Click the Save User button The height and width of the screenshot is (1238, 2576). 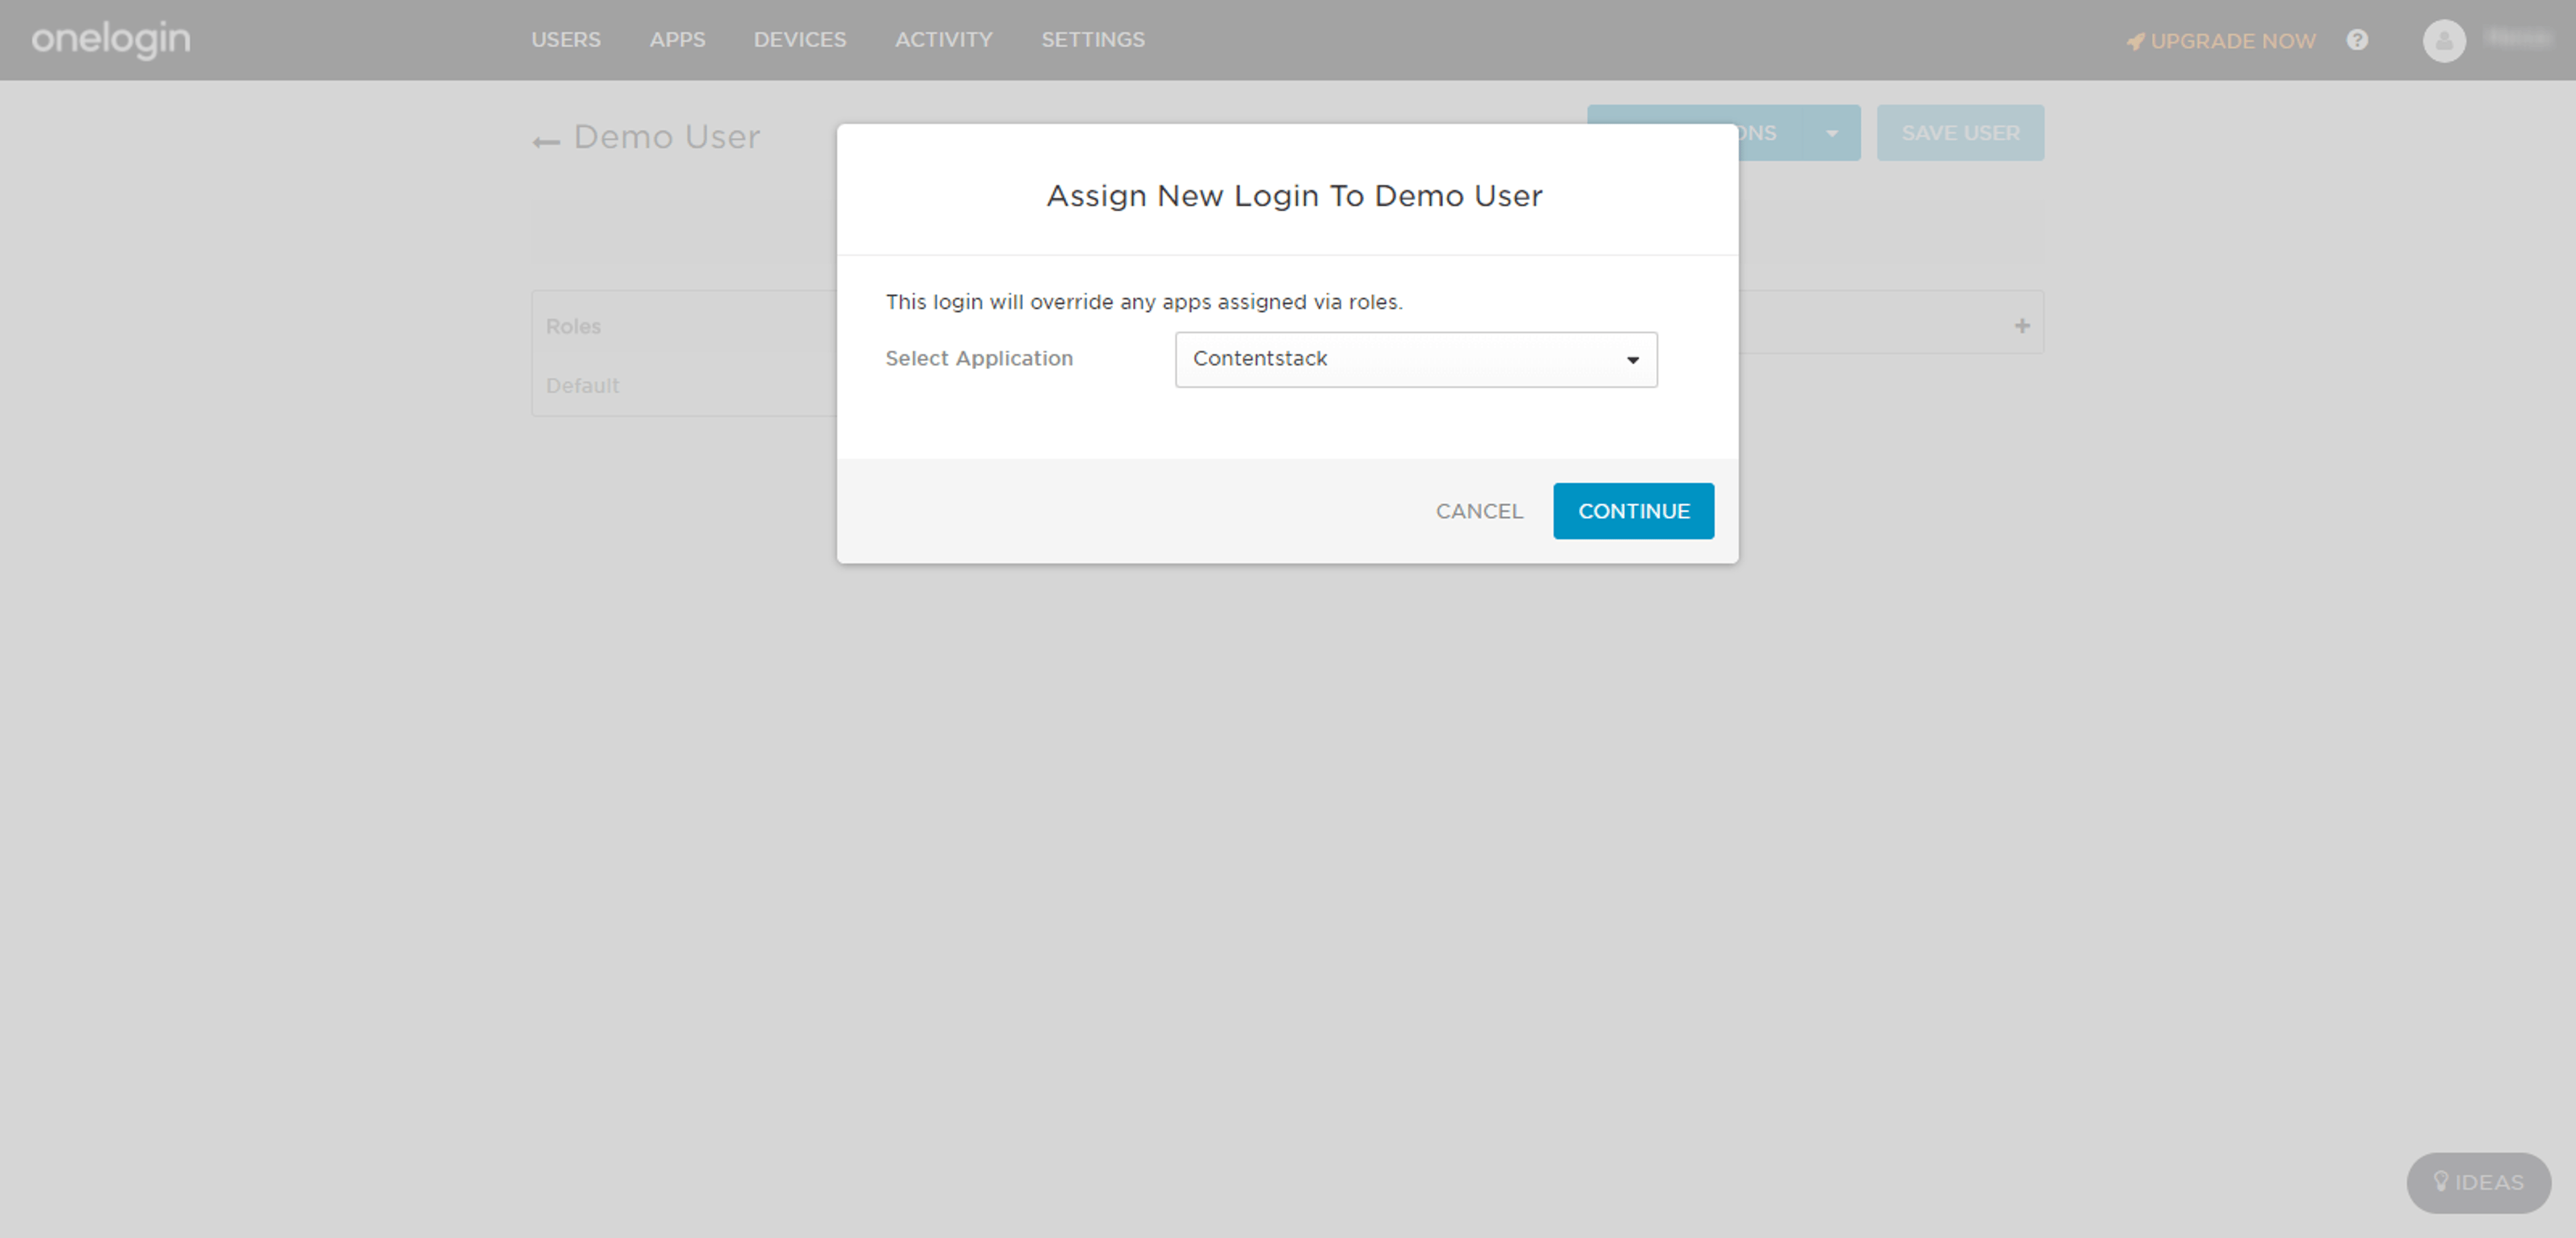point(1960,133)
